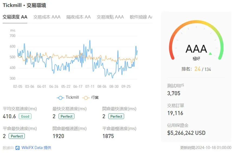Open the WikiFX Data 提供 link

(x=36, y=148)
